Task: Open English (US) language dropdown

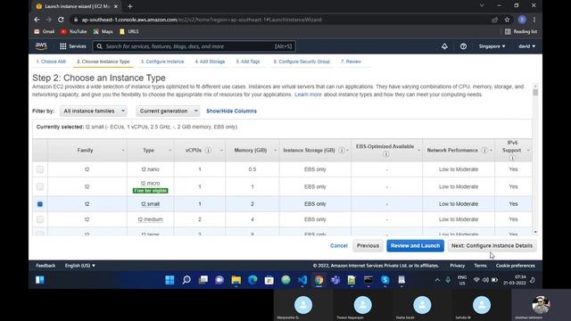Action: pyautogui.click(x=80, y=266)
